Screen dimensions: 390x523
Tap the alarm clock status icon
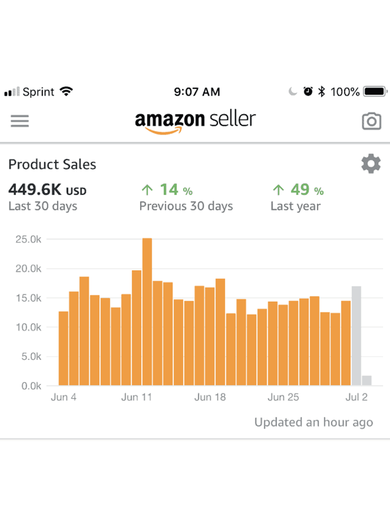[308, 92]
